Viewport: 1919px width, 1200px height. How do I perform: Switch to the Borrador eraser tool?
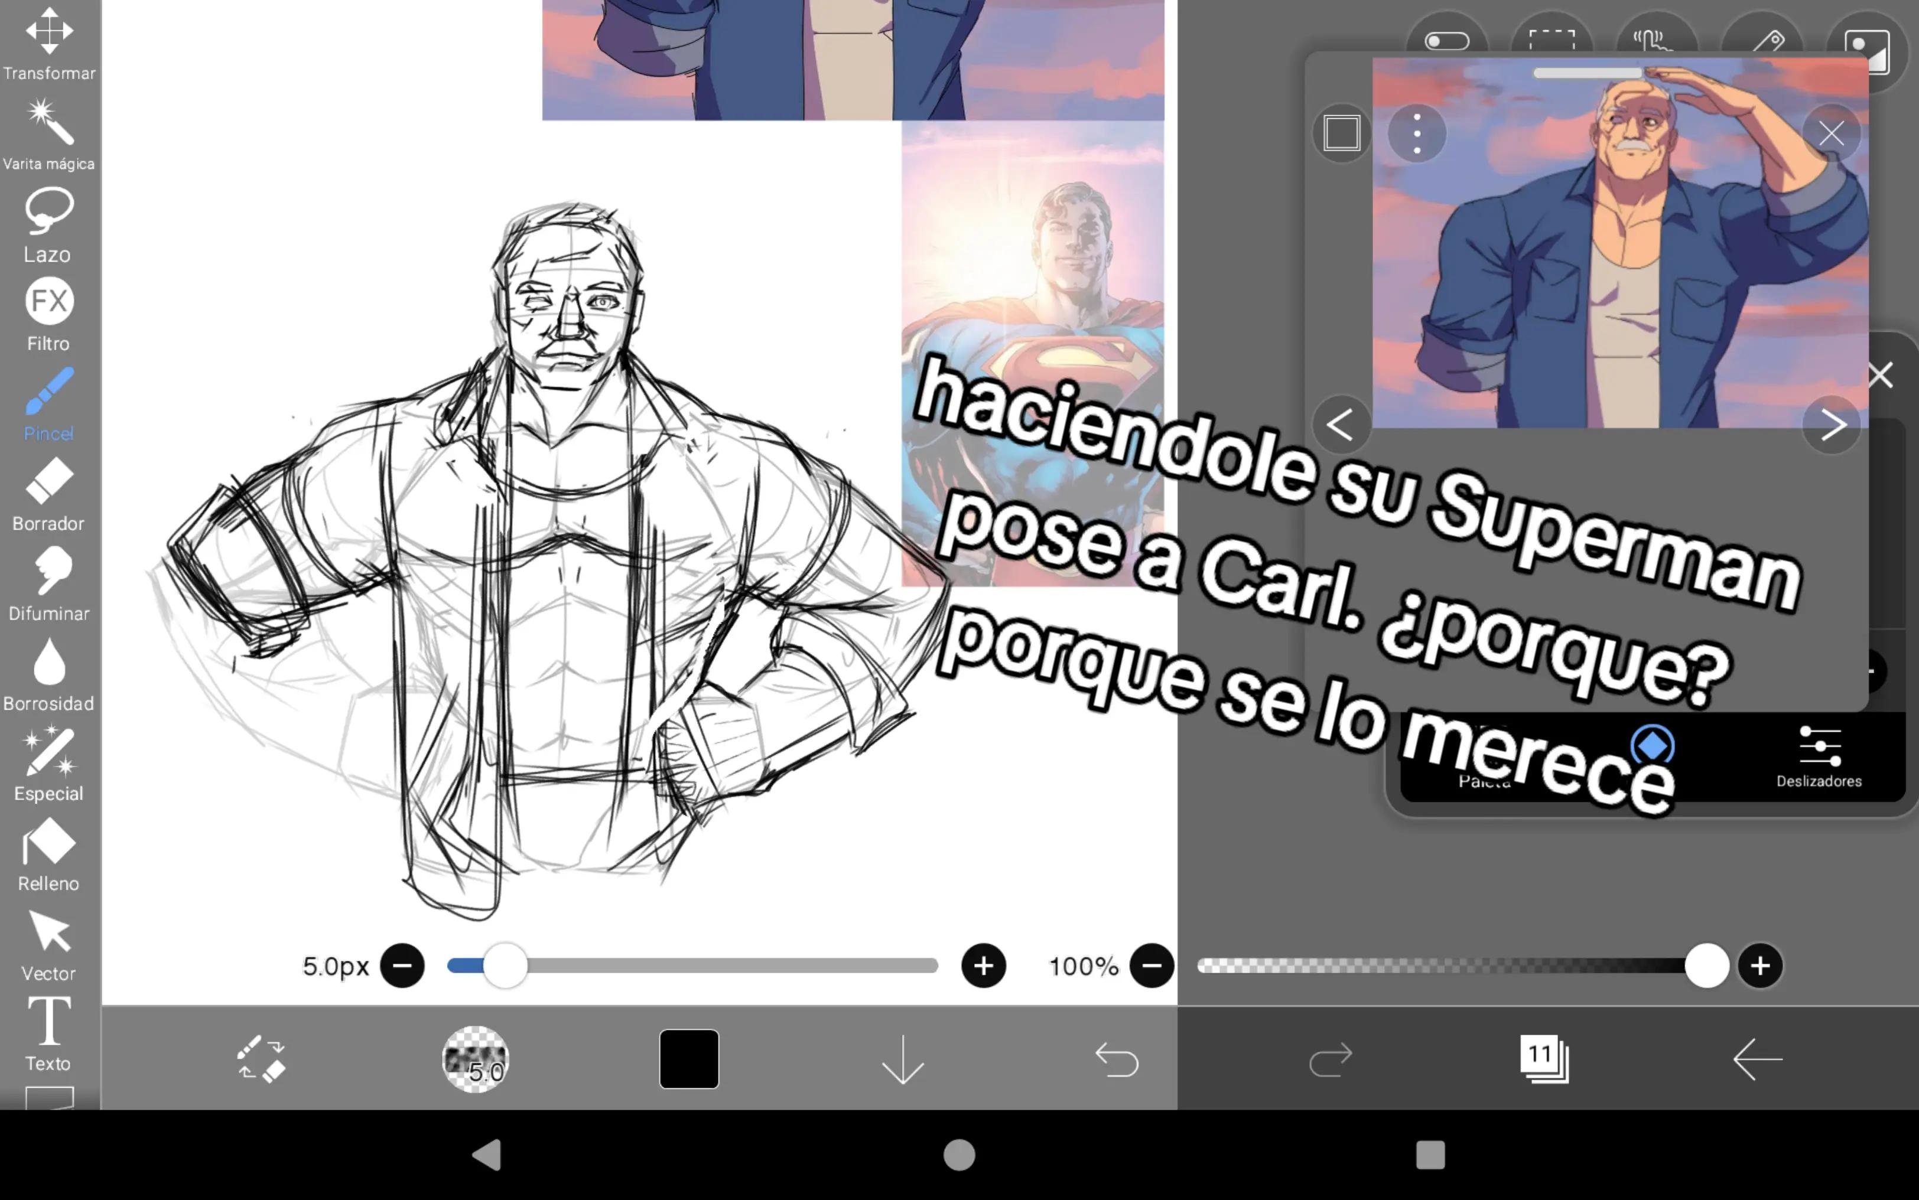49,494
